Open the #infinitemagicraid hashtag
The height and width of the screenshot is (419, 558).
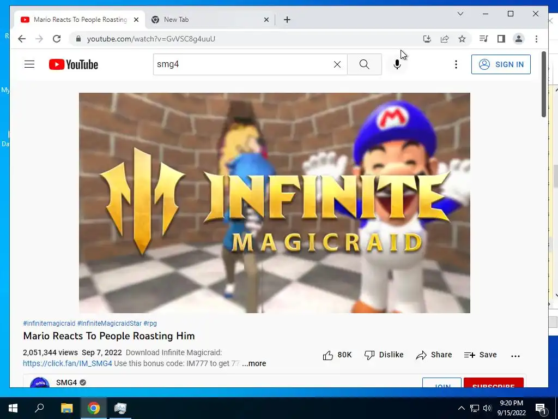(x=49, y=323)
